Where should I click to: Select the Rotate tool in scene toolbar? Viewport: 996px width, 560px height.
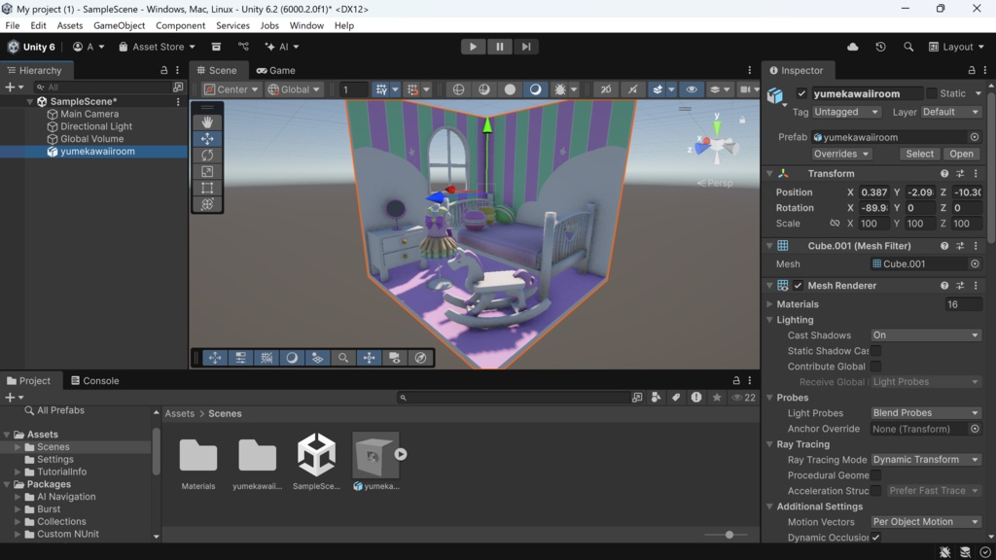click(x=206, y=156)
